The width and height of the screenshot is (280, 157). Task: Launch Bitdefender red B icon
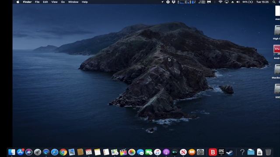[x=213, y=152]
